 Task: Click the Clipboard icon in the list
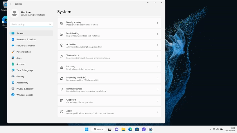pos(62,101)
